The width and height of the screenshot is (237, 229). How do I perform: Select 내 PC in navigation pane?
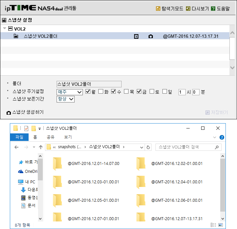[27, 182]
